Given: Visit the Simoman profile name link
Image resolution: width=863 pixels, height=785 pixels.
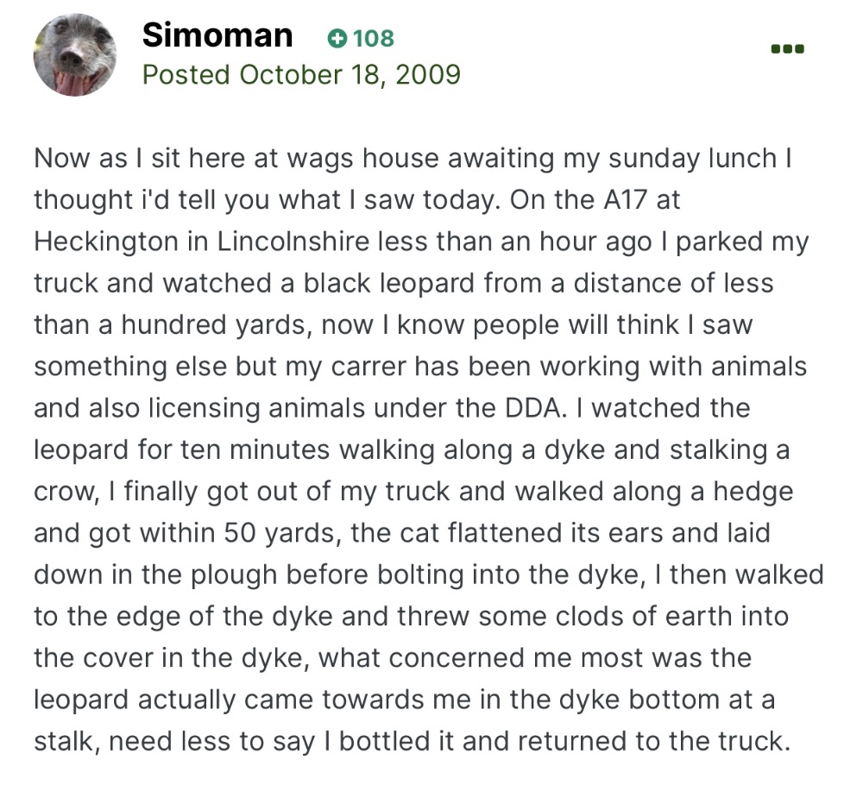Looking at the screenshot, I should [217, 35].
